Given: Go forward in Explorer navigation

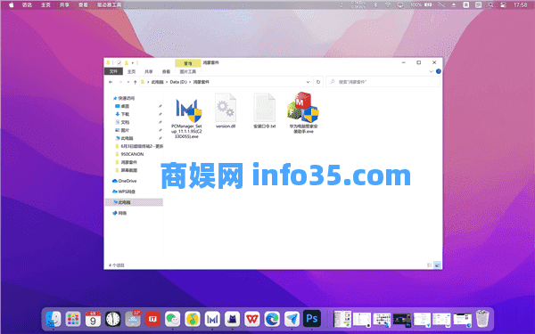Looking at the screenshot, I should [x=120, y=82].
